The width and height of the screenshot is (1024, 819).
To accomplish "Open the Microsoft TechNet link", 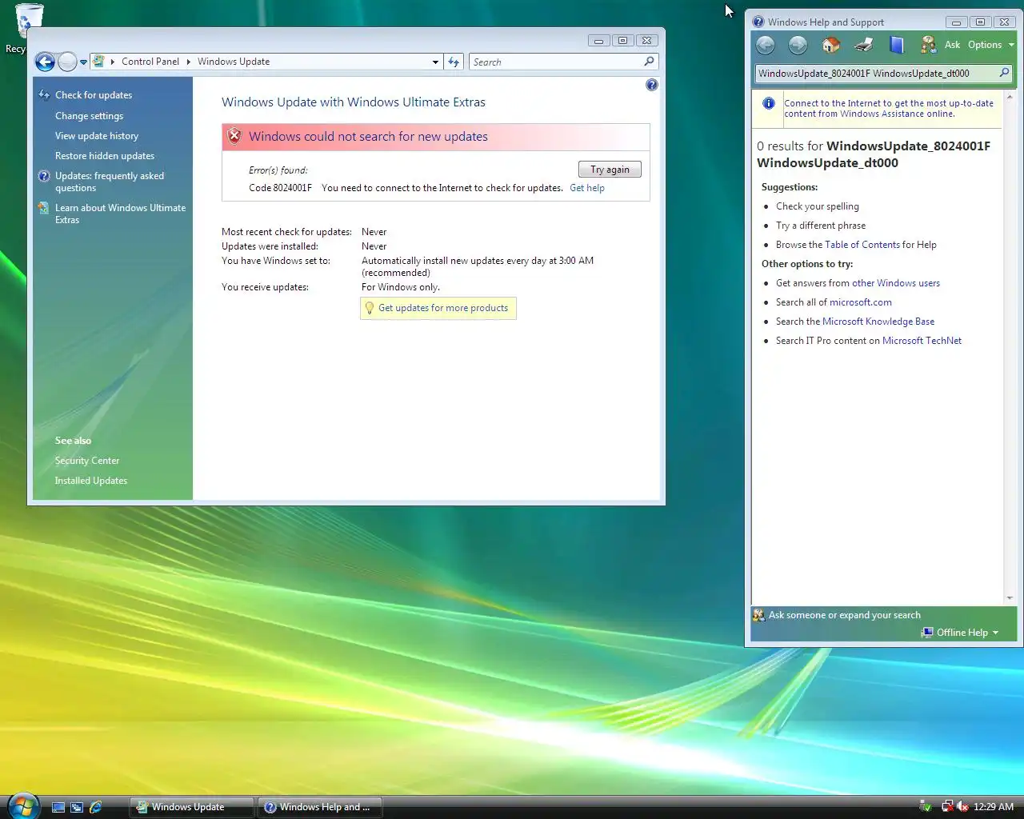I will click(x=922, y=341).
